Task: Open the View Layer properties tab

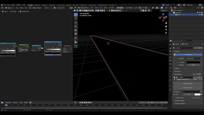Action: click(x=170, y=54)
